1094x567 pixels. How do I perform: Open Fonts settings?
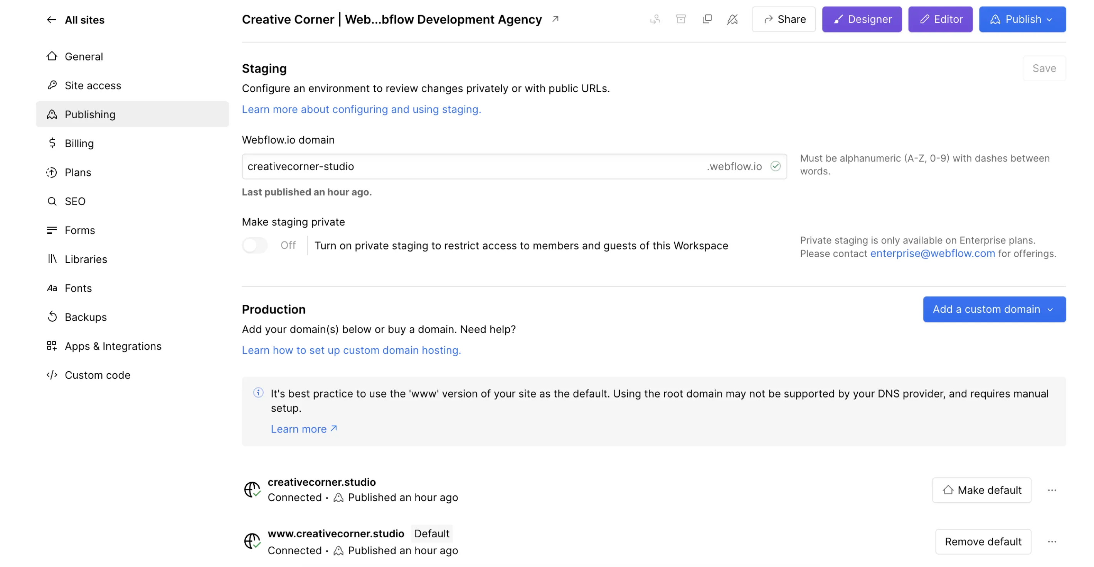pos(132,288)
